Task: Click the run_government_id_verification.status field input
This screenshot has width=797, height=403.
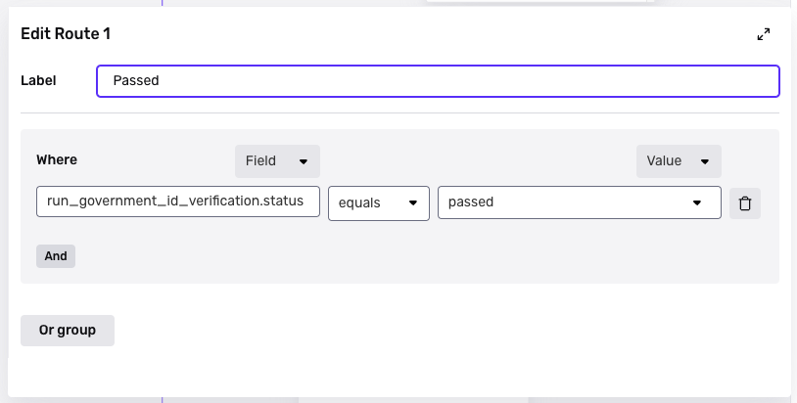Action: [178, 201]
